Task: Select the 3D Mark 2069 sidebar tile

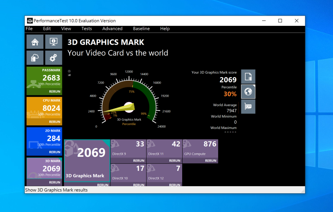Action: (44, 172)
